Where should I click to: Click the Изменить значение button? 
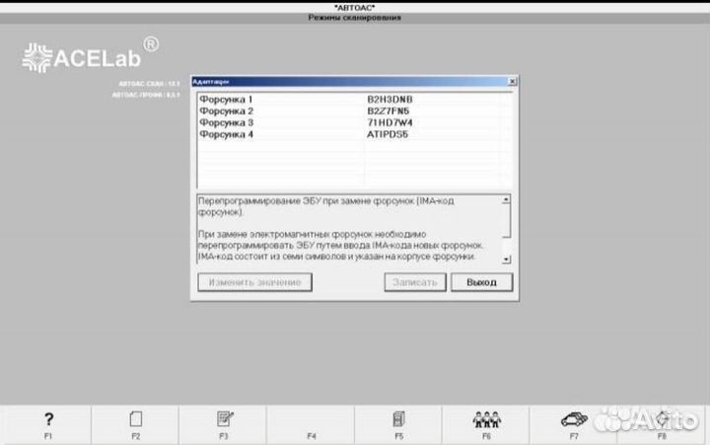pos(255,282)
